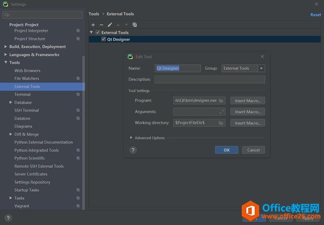Close the Edit Tool dialog
Image resolution: width=324 pixels, height=225 pixels.
click(262, 57)
